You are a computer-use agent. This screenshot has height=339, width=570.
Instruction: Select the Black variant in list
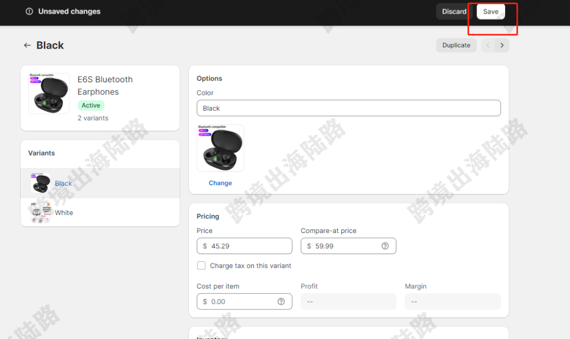coord(100,183)
